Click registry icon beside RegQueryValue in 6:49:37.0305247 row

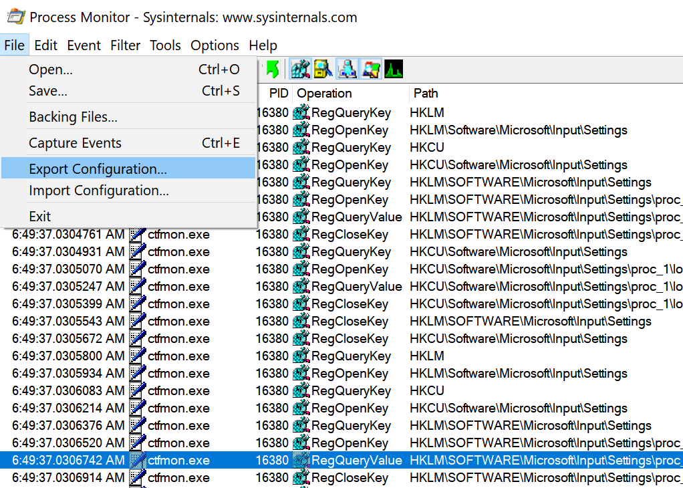(x=301, y=287)
